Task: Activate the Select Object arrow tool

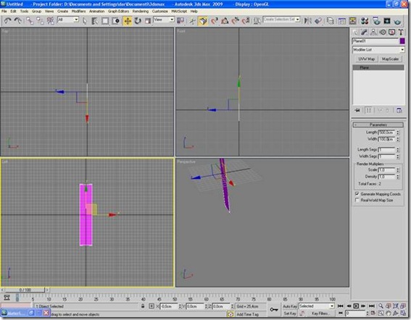Action: pyautogui.click(x=85, y=21)
